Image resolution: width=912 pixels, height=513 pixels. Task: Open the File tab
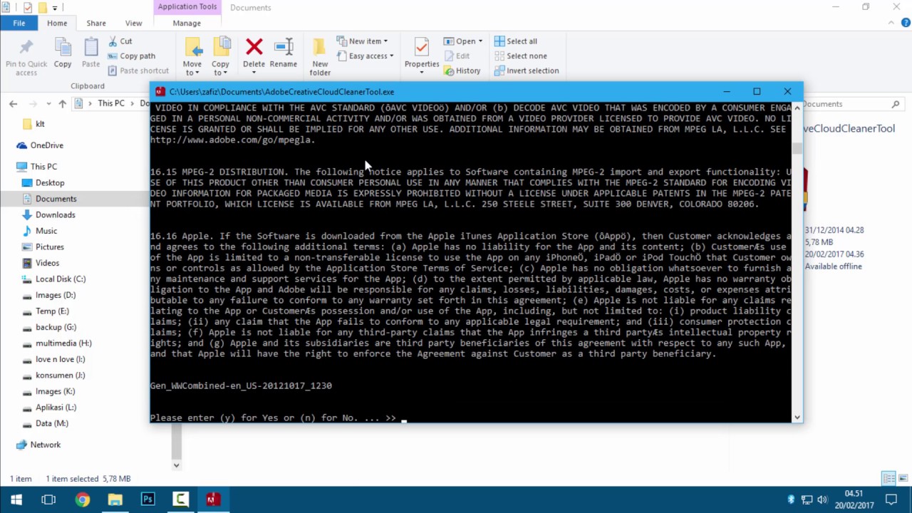(x=19, y=23)
